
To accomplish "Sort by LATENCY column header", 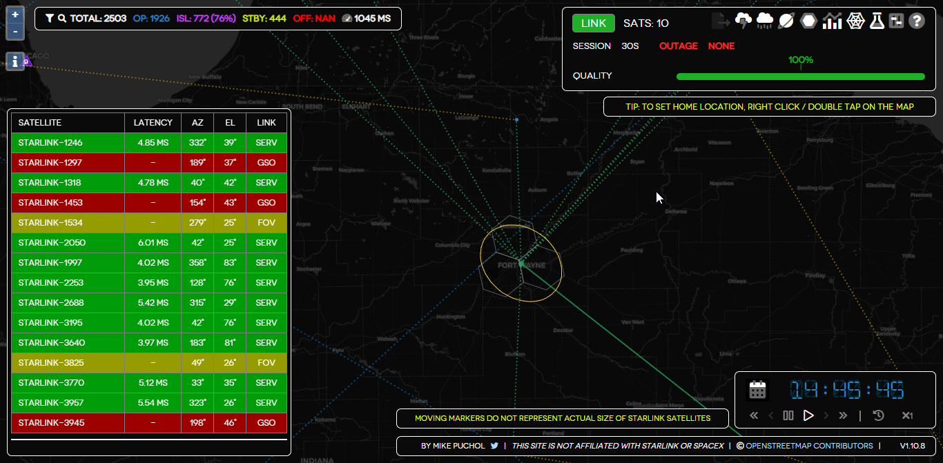I will pos(153,123).
